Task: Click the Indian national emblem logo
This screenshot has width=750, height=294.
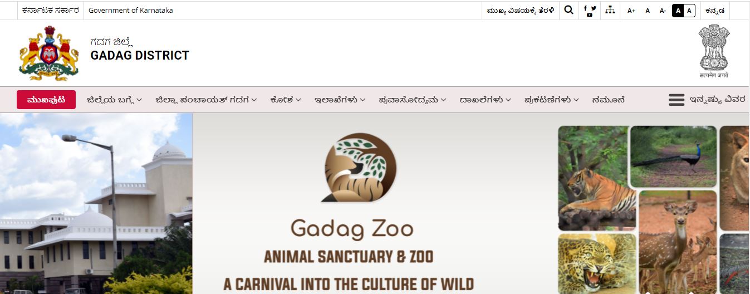Action: pyautogui.click(x=714, y=51)
